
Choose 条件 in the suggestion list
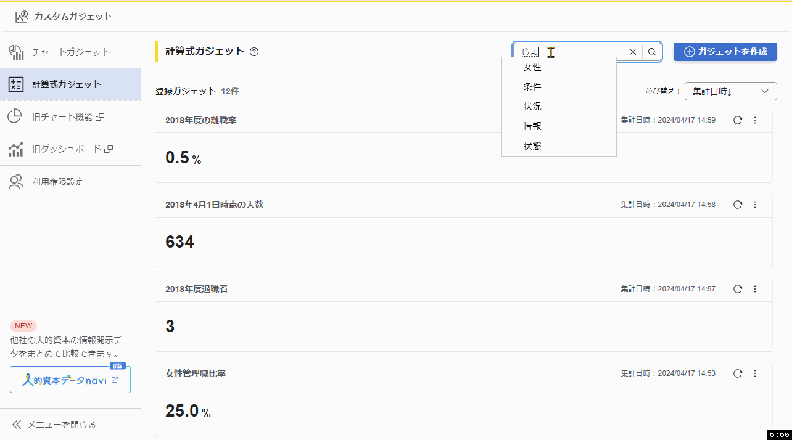[x=532, y=87]
